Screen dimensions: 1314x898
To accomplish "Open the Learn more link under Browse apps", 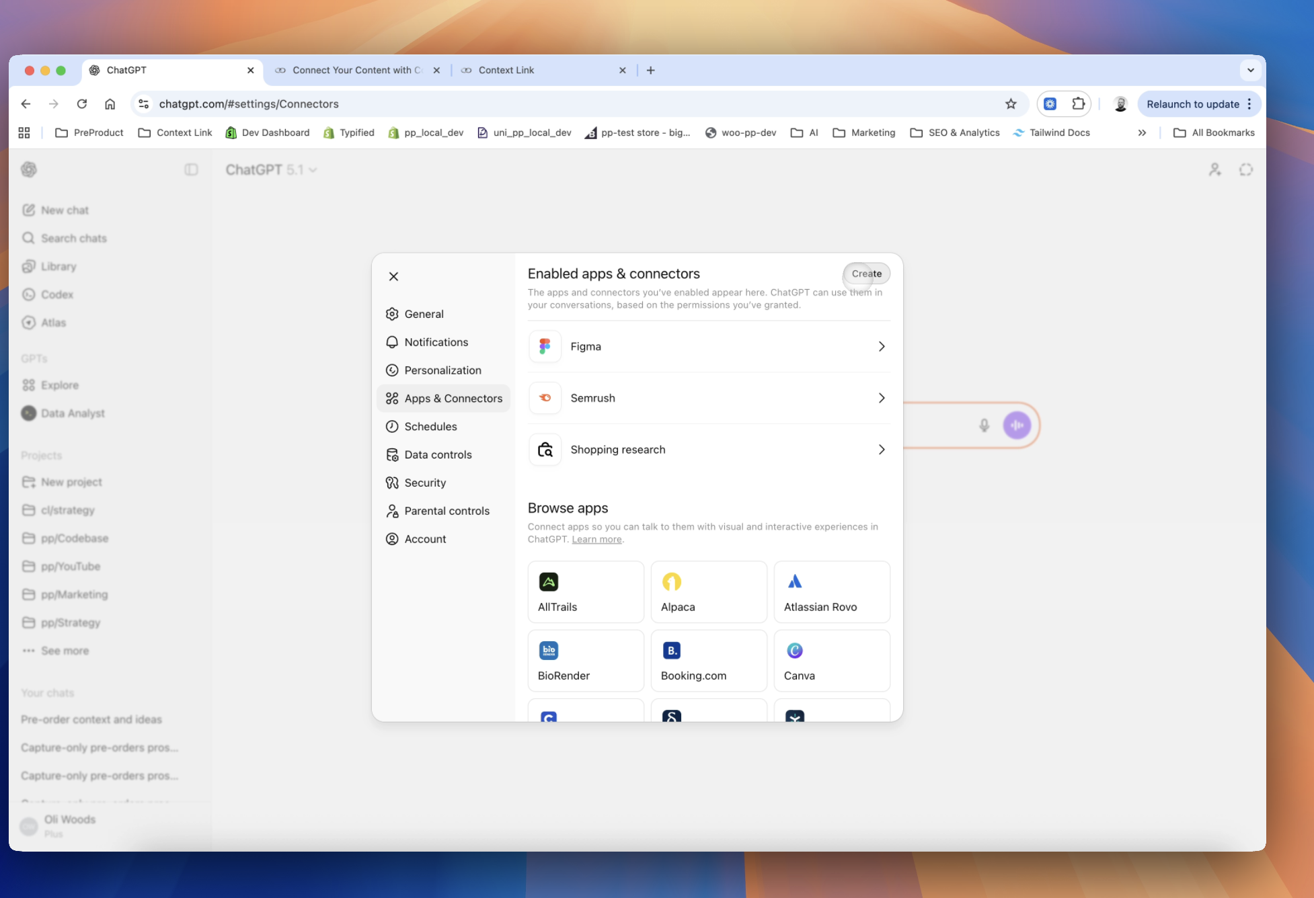I will click(x=596, y=539).
